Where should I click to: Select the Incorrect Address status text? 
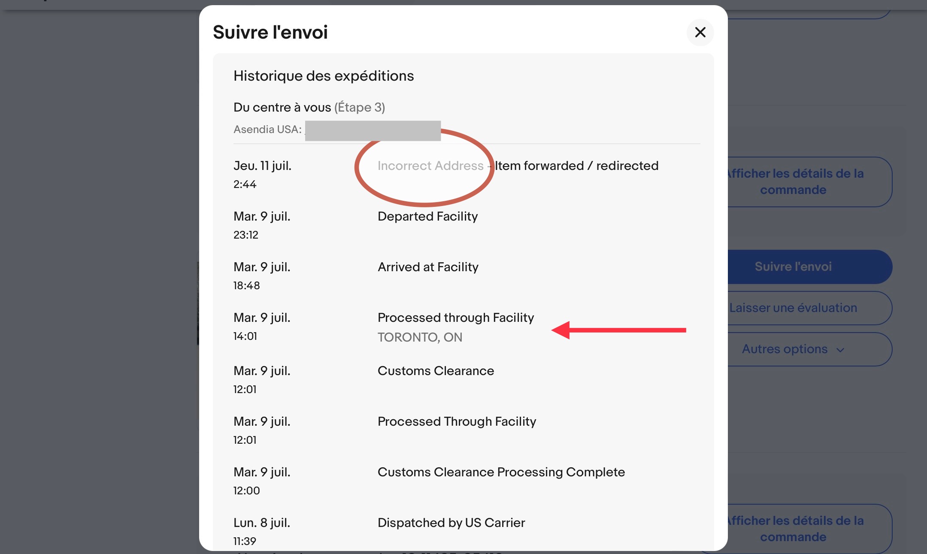[430, 166]
